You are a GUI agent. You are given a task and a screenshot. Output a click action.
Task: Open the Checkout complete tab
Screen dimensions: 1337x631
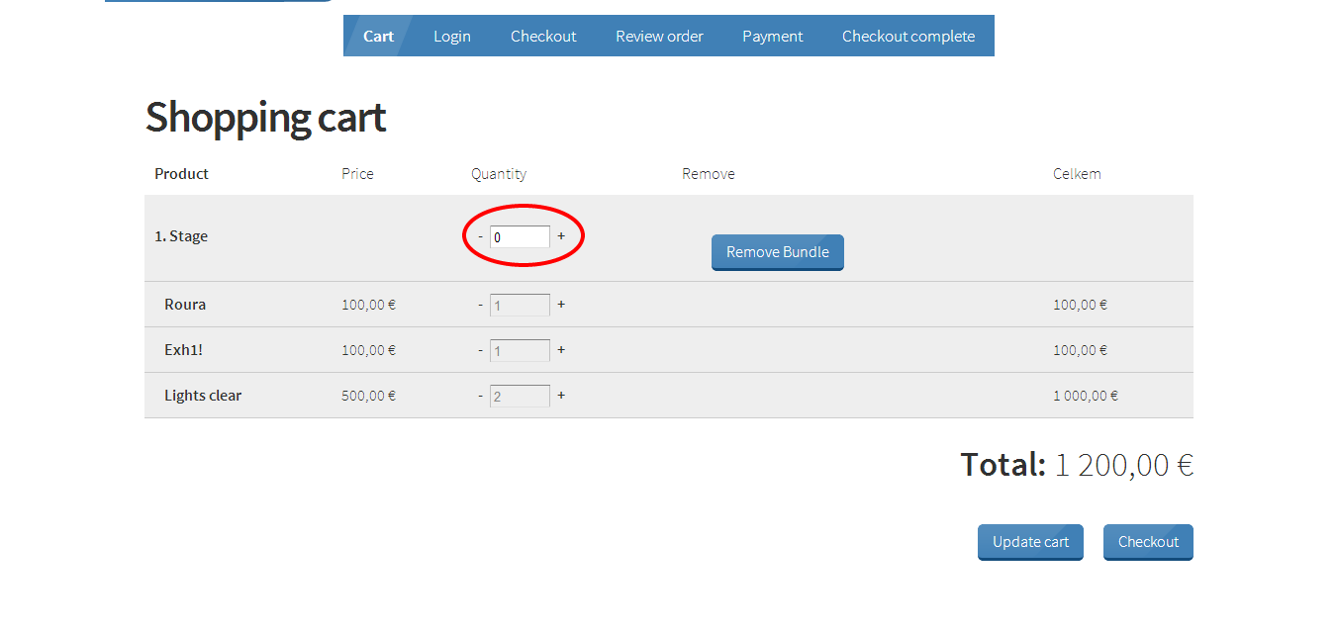point(907,36)
